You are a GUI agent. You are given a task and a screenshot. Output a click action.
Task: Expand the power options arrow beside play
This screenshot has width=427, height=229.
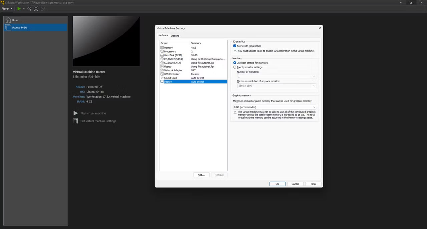coord(24,9)
